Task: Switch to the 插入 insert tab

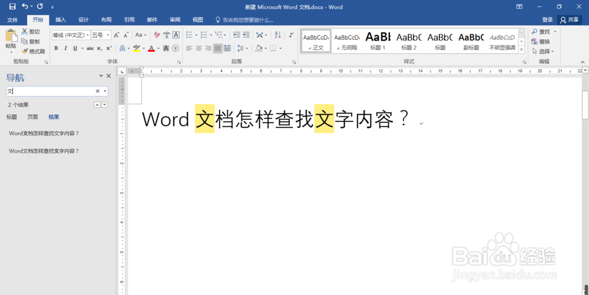Action: (61, 20)
